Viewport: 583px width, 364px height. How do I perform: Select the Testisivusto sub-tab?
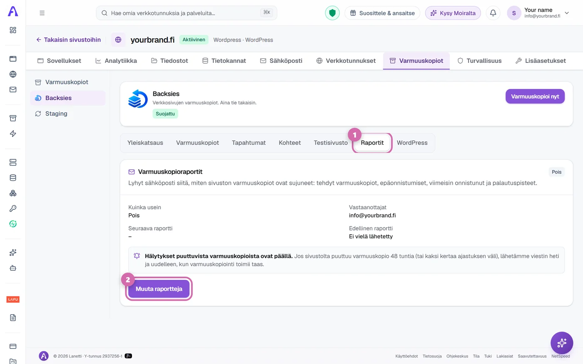[331, 143]
